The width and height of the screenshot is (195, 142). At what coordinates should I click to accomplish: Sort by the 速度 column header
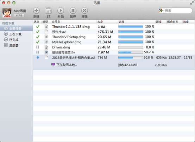point(159,22)
